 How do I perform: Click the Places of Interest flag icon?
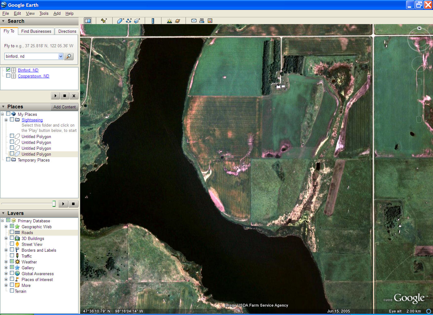17,279
